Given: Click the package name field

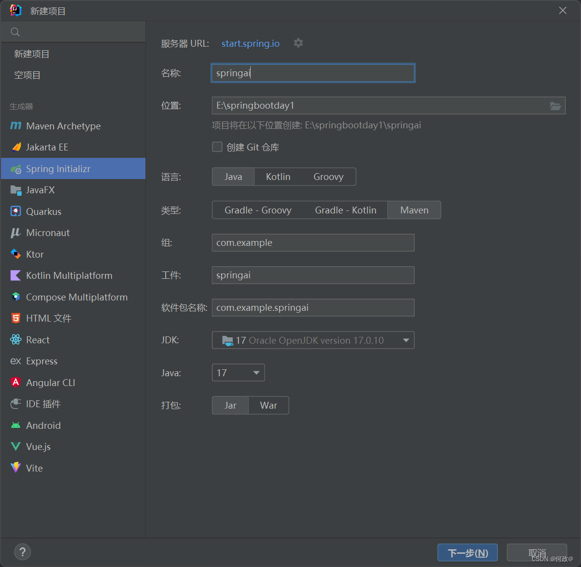Looking at the screenshot, I should 313,307.
